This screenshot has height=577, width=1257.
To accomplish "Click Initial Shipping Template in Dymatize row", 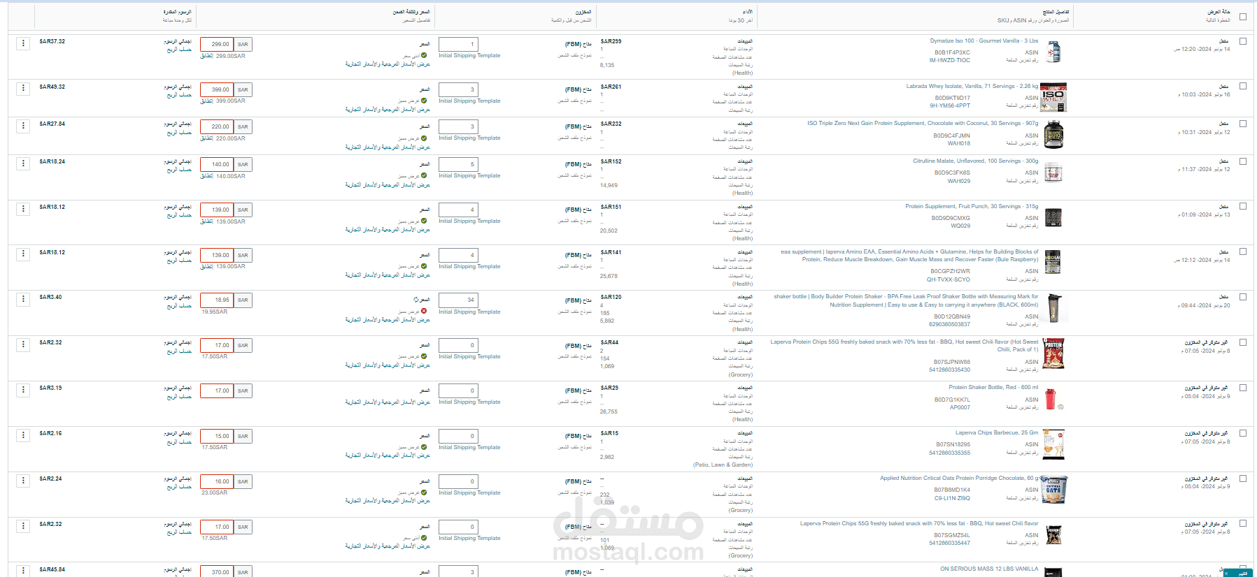I will pos(469,56).
